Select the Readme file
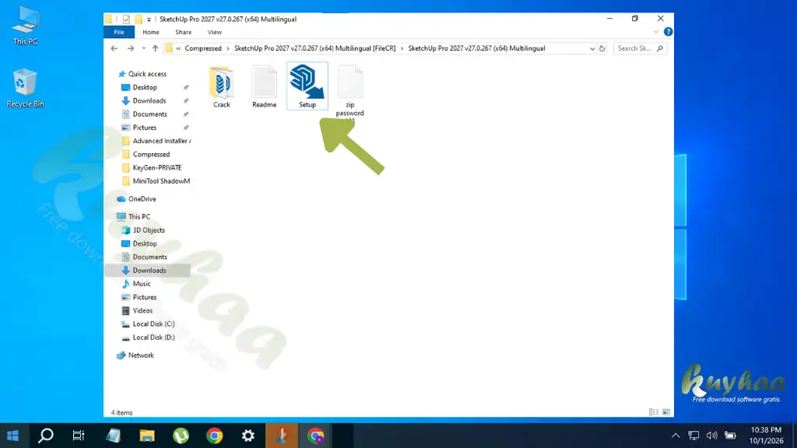The width and height of the screenshot is (797, 448). (265, 87)
